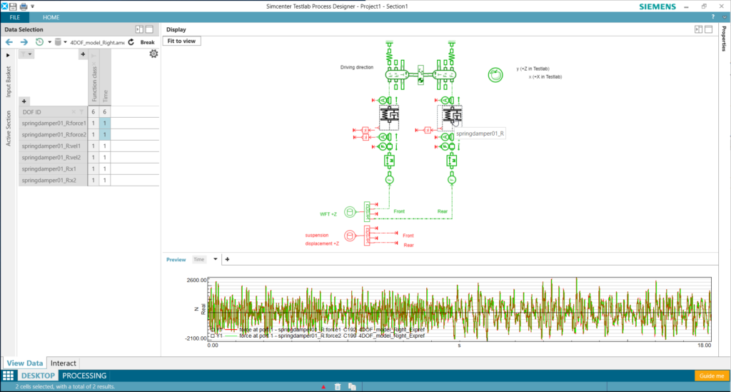The image size is (731, 392).
Task: Click the Guide me button
Action: [x=712, y=376]
